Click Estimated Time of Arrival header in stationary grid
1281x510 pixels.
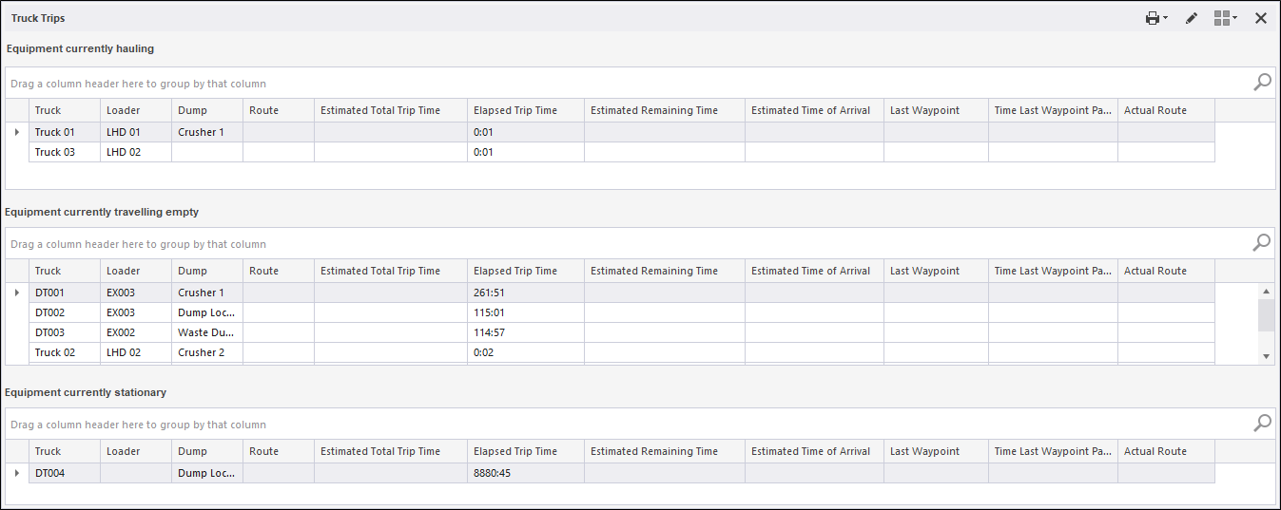tap(813, 451)
